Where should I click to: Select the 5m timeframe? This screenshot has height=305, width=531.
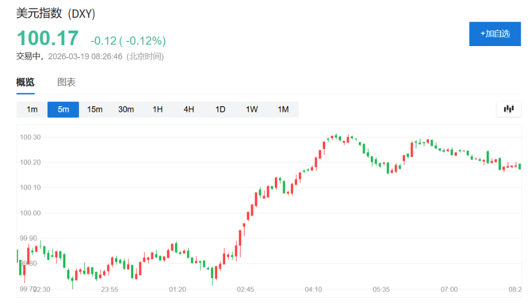(63, 109)
